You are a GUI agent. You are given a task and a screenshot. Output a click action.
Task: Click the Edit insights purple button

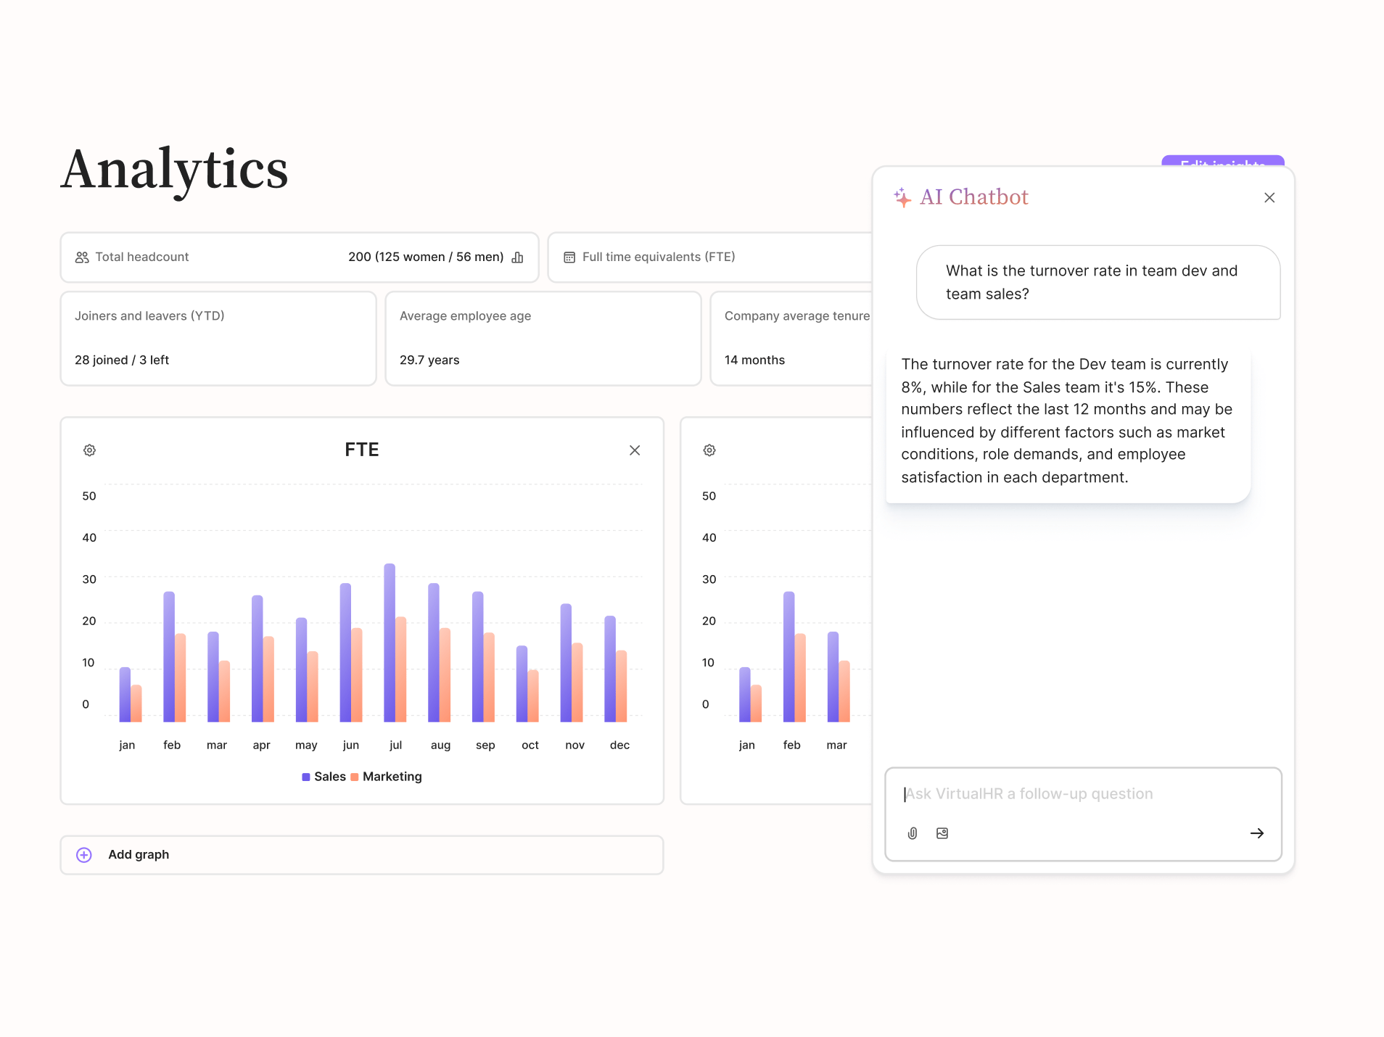1222,161
